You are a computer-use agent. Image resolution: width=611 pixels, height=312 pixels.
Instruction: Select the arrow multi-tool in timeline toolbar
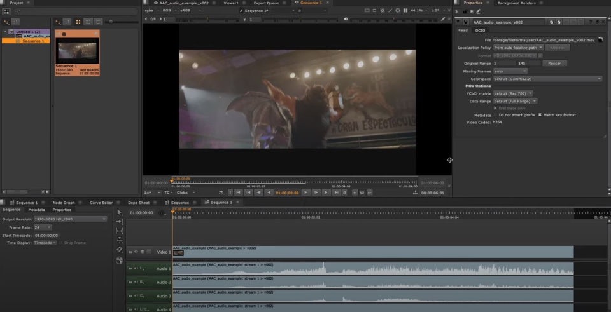pyautogui.click(x=119, y=212)
